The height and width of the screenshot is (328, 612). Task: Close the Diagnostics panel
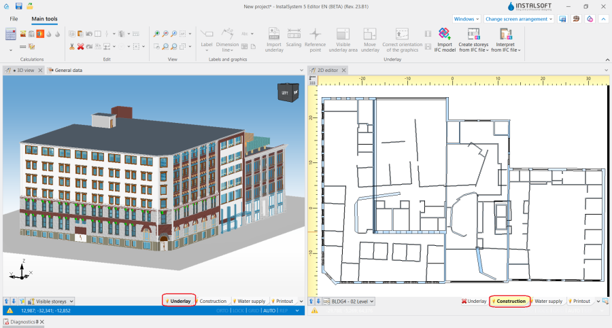[x=42, y=322]
